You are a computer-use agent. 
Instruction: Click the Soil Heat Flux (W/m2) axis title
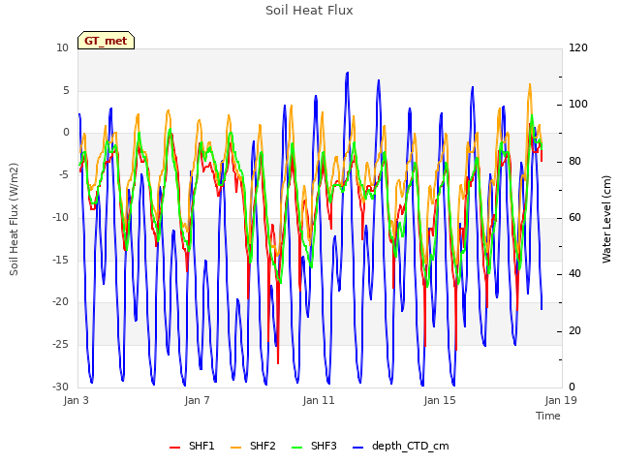[x=14, y=219]
